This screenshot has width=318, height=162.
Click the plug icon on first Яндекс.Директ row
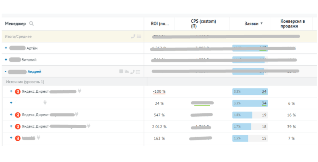79,91
